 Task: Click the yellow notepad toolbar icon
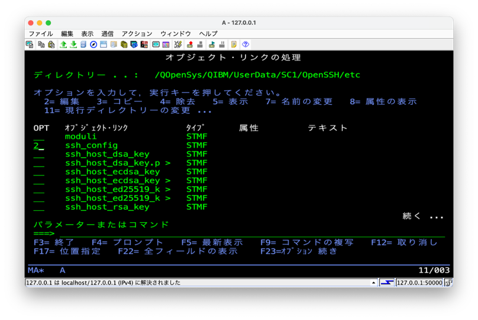point(234,44)
